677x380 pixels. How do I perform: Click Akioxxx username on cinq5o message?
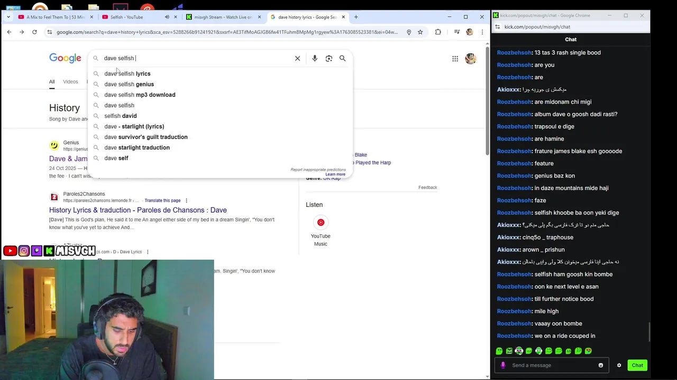508,237
